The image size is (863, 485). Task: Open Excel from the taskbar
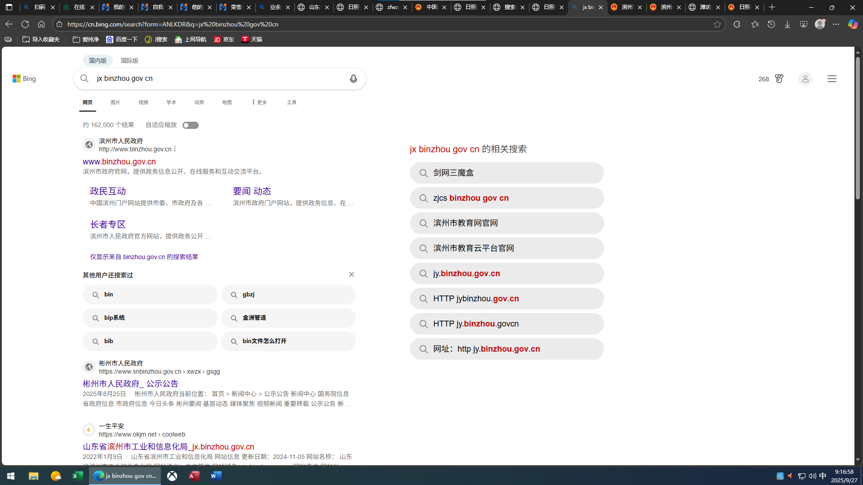coord(78,476)
